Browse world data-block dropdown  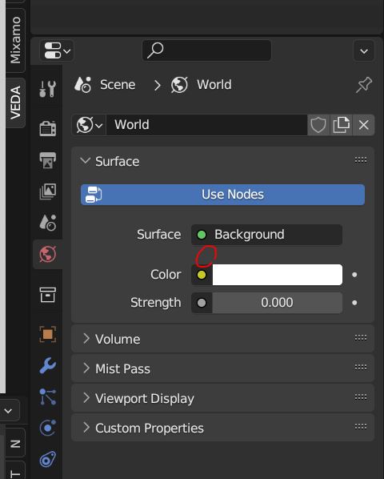[89, 125]
